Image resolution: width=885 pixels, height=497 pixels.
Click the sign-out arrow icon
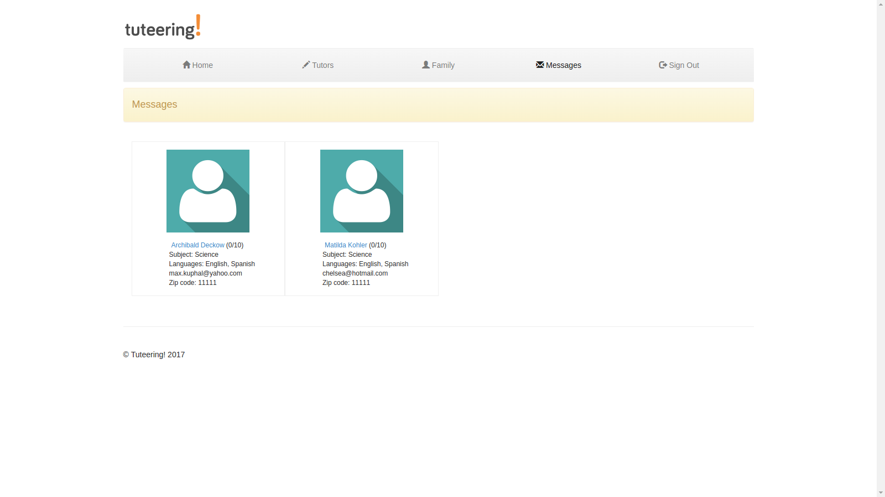[663, 65]
